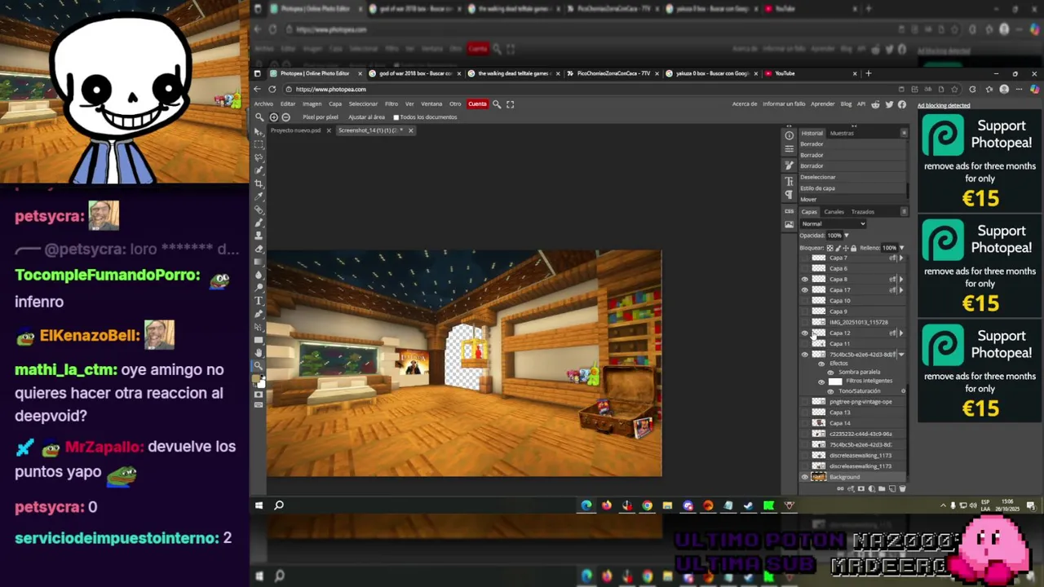Open the character panel icon in side strip
Screen dimensions: 1044x587
point(789,181)
